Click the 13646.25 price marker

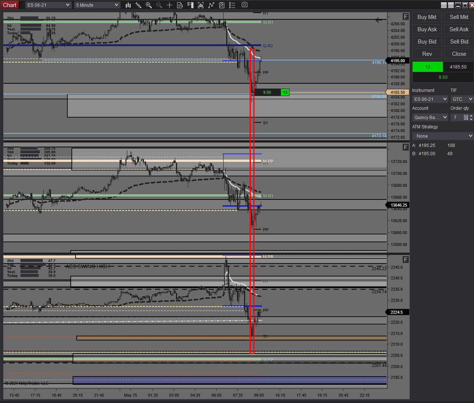pyautogui.click(x=397, y=205)
